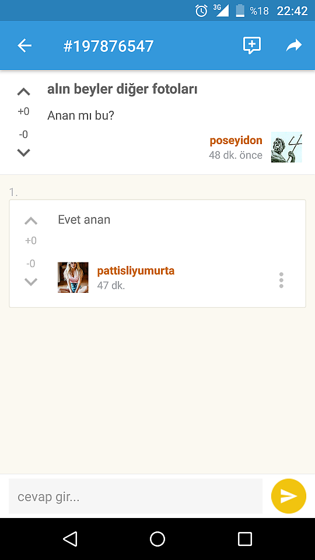Open pattisliyumurta's profile link
The width and height of the screenshot is (315, 560).
point(136,271)
